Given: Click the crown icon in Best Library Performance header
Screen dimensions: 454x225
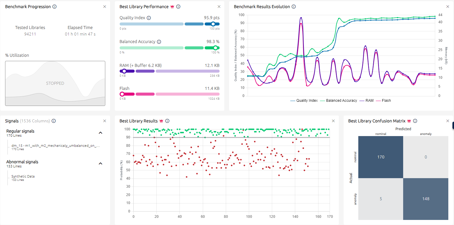Looking at the screenshot, I should point(173,6).
